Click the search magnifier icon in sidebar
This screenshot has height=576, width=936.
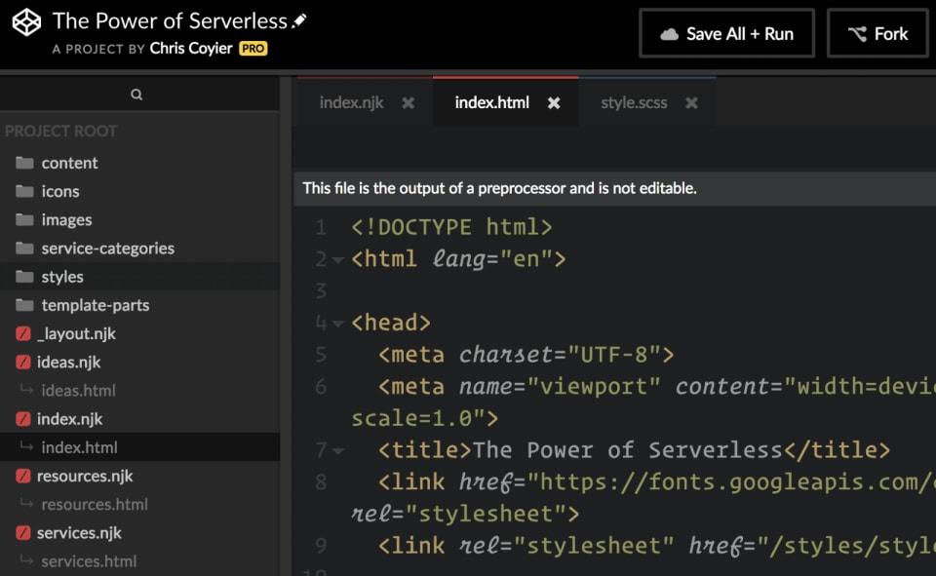point(136,95)
